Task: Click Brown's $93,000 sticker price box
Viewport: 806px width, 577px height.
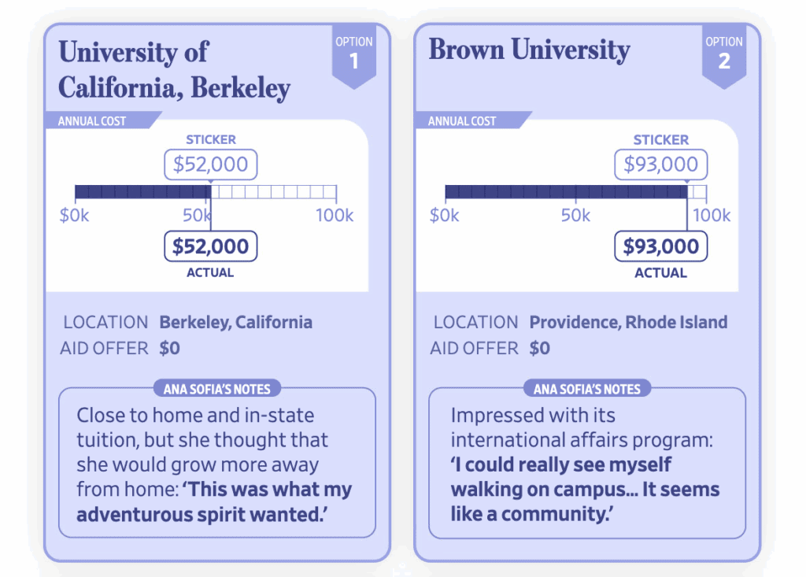Action: [x=660, y=165]
